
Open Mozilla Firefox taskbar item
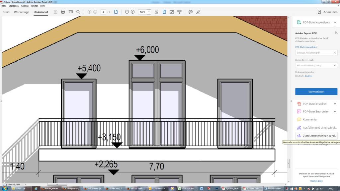point(136,189)
